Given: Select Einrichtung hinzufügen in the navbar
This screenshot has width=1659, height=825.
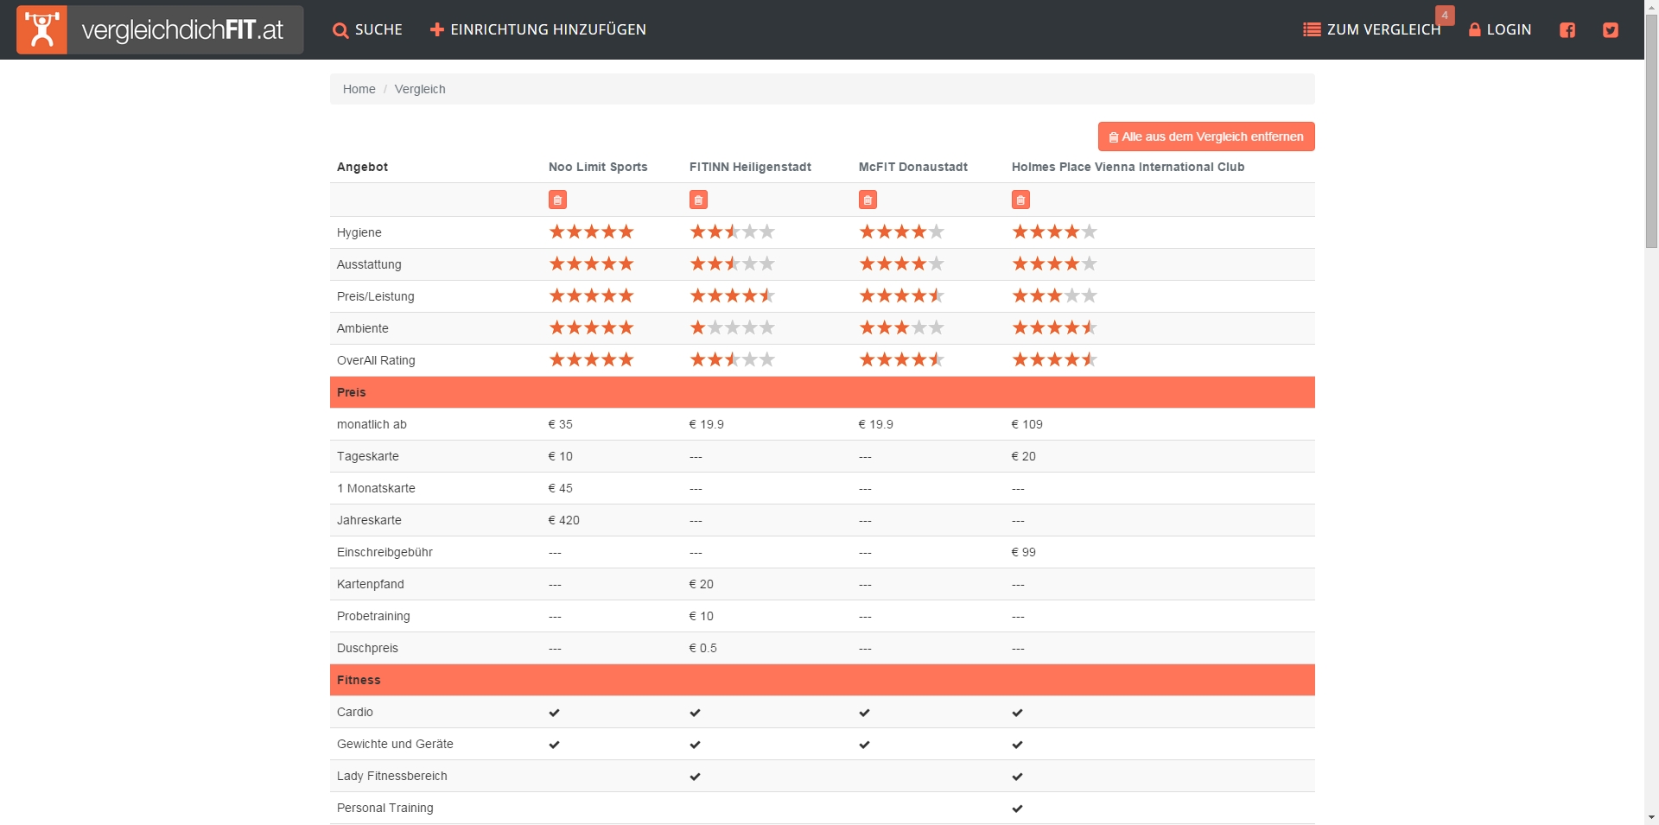Looking at the screenshot, I should click(x=538, y=30).
